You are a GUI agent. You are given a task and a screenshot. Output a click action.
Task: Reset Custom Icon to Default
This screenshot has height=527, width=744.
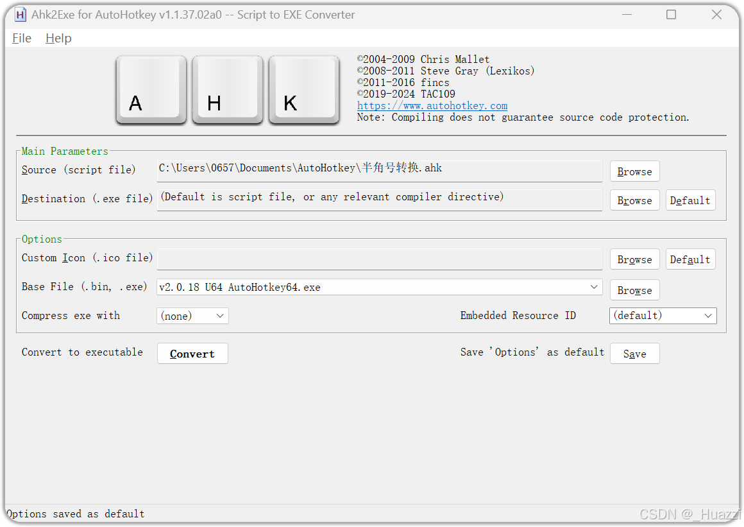point(690,259)
